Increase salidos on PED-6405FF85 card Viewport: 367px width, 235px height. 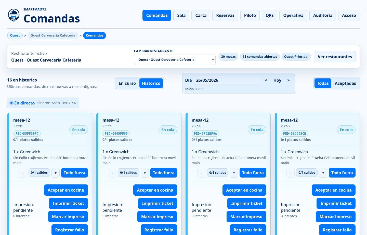pos(145,173)
